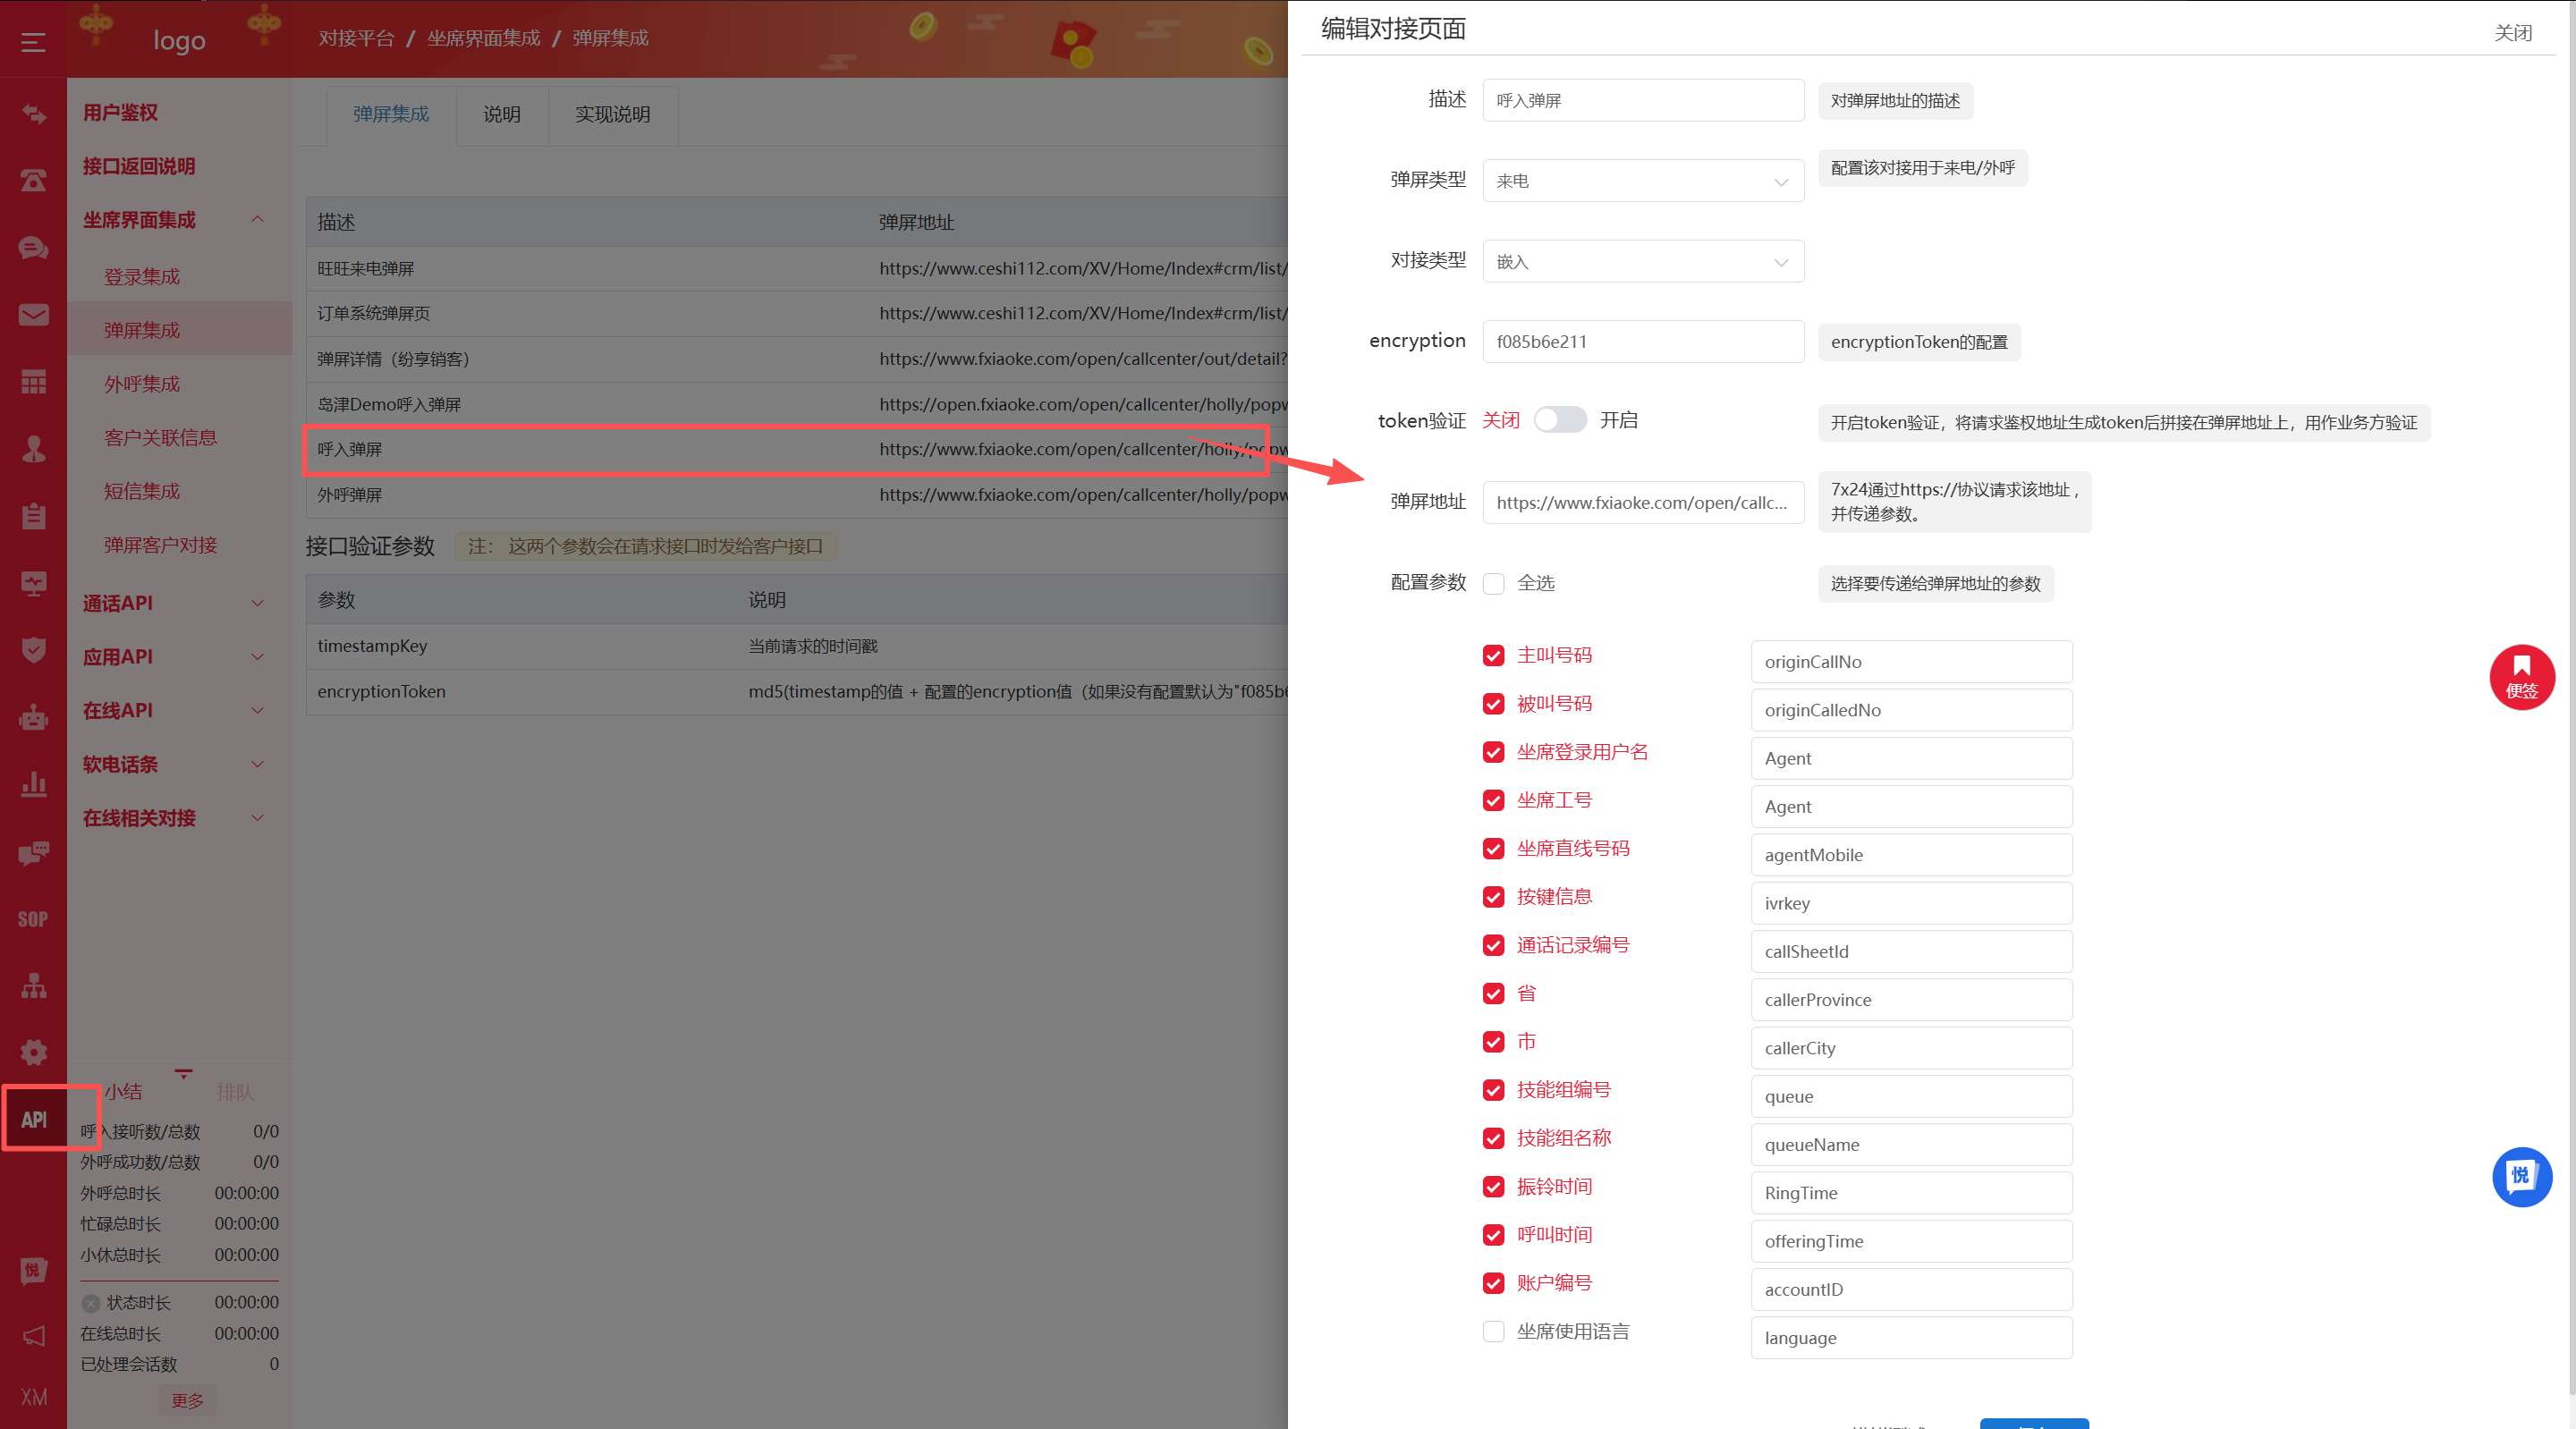This screenshot has height=1429, width=2576.
Task: Expand the 通话API sidebar section
Action: [178, 603]
